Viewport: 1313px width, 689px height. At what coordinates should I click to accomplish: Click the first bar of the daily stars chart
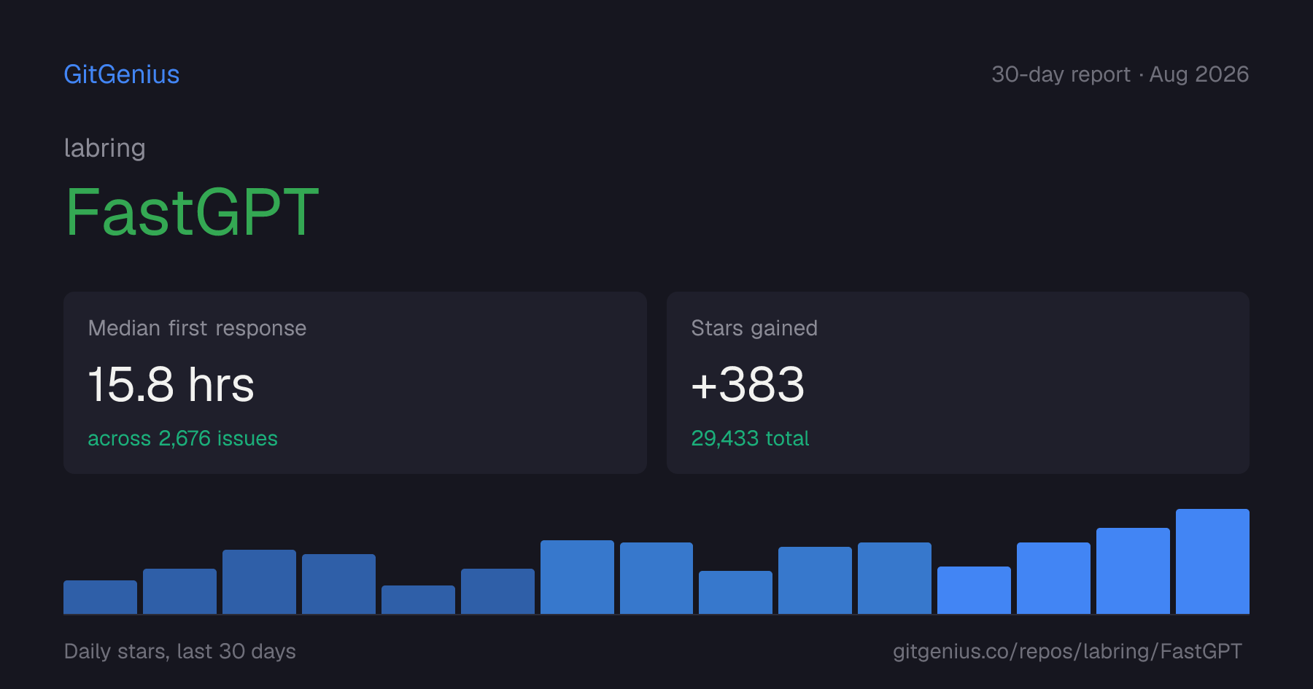(x=100, y=597)
